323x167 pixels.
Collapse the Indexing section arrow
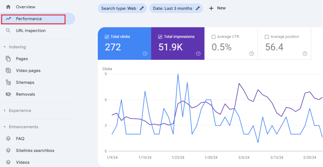coord(5,47)
